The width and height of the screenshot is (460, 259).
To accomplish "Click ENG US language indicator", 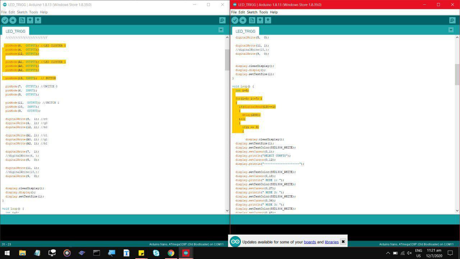I will [x=419, y=253].
